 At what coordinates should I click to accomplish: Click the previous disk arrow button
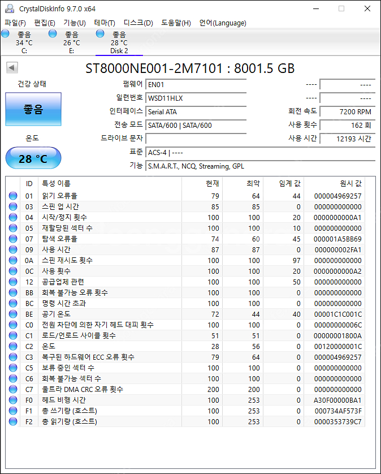[x=11, y=68]
